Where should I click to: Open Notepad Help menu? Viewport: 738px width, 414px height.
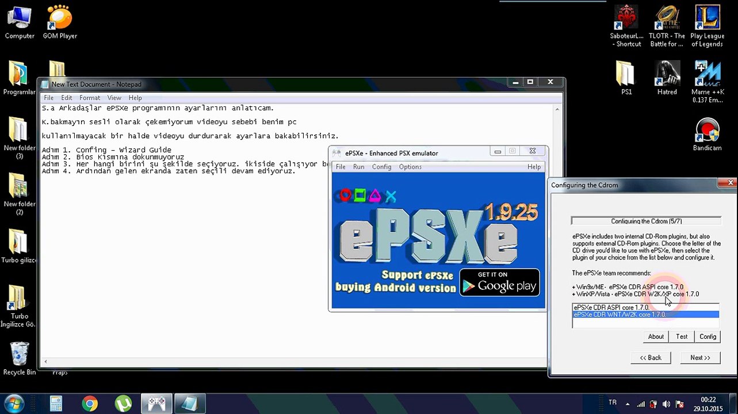pos(135,98)
